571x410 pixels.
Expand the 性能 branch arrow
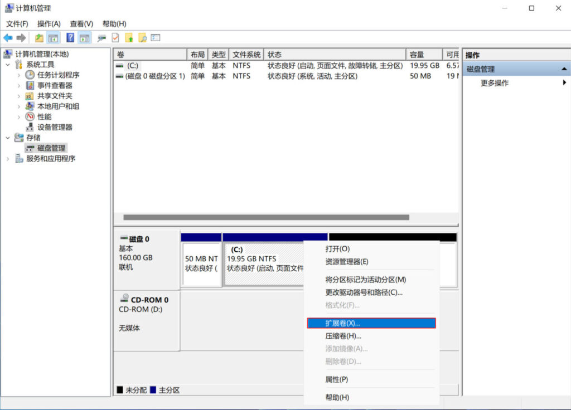point(19,117)
